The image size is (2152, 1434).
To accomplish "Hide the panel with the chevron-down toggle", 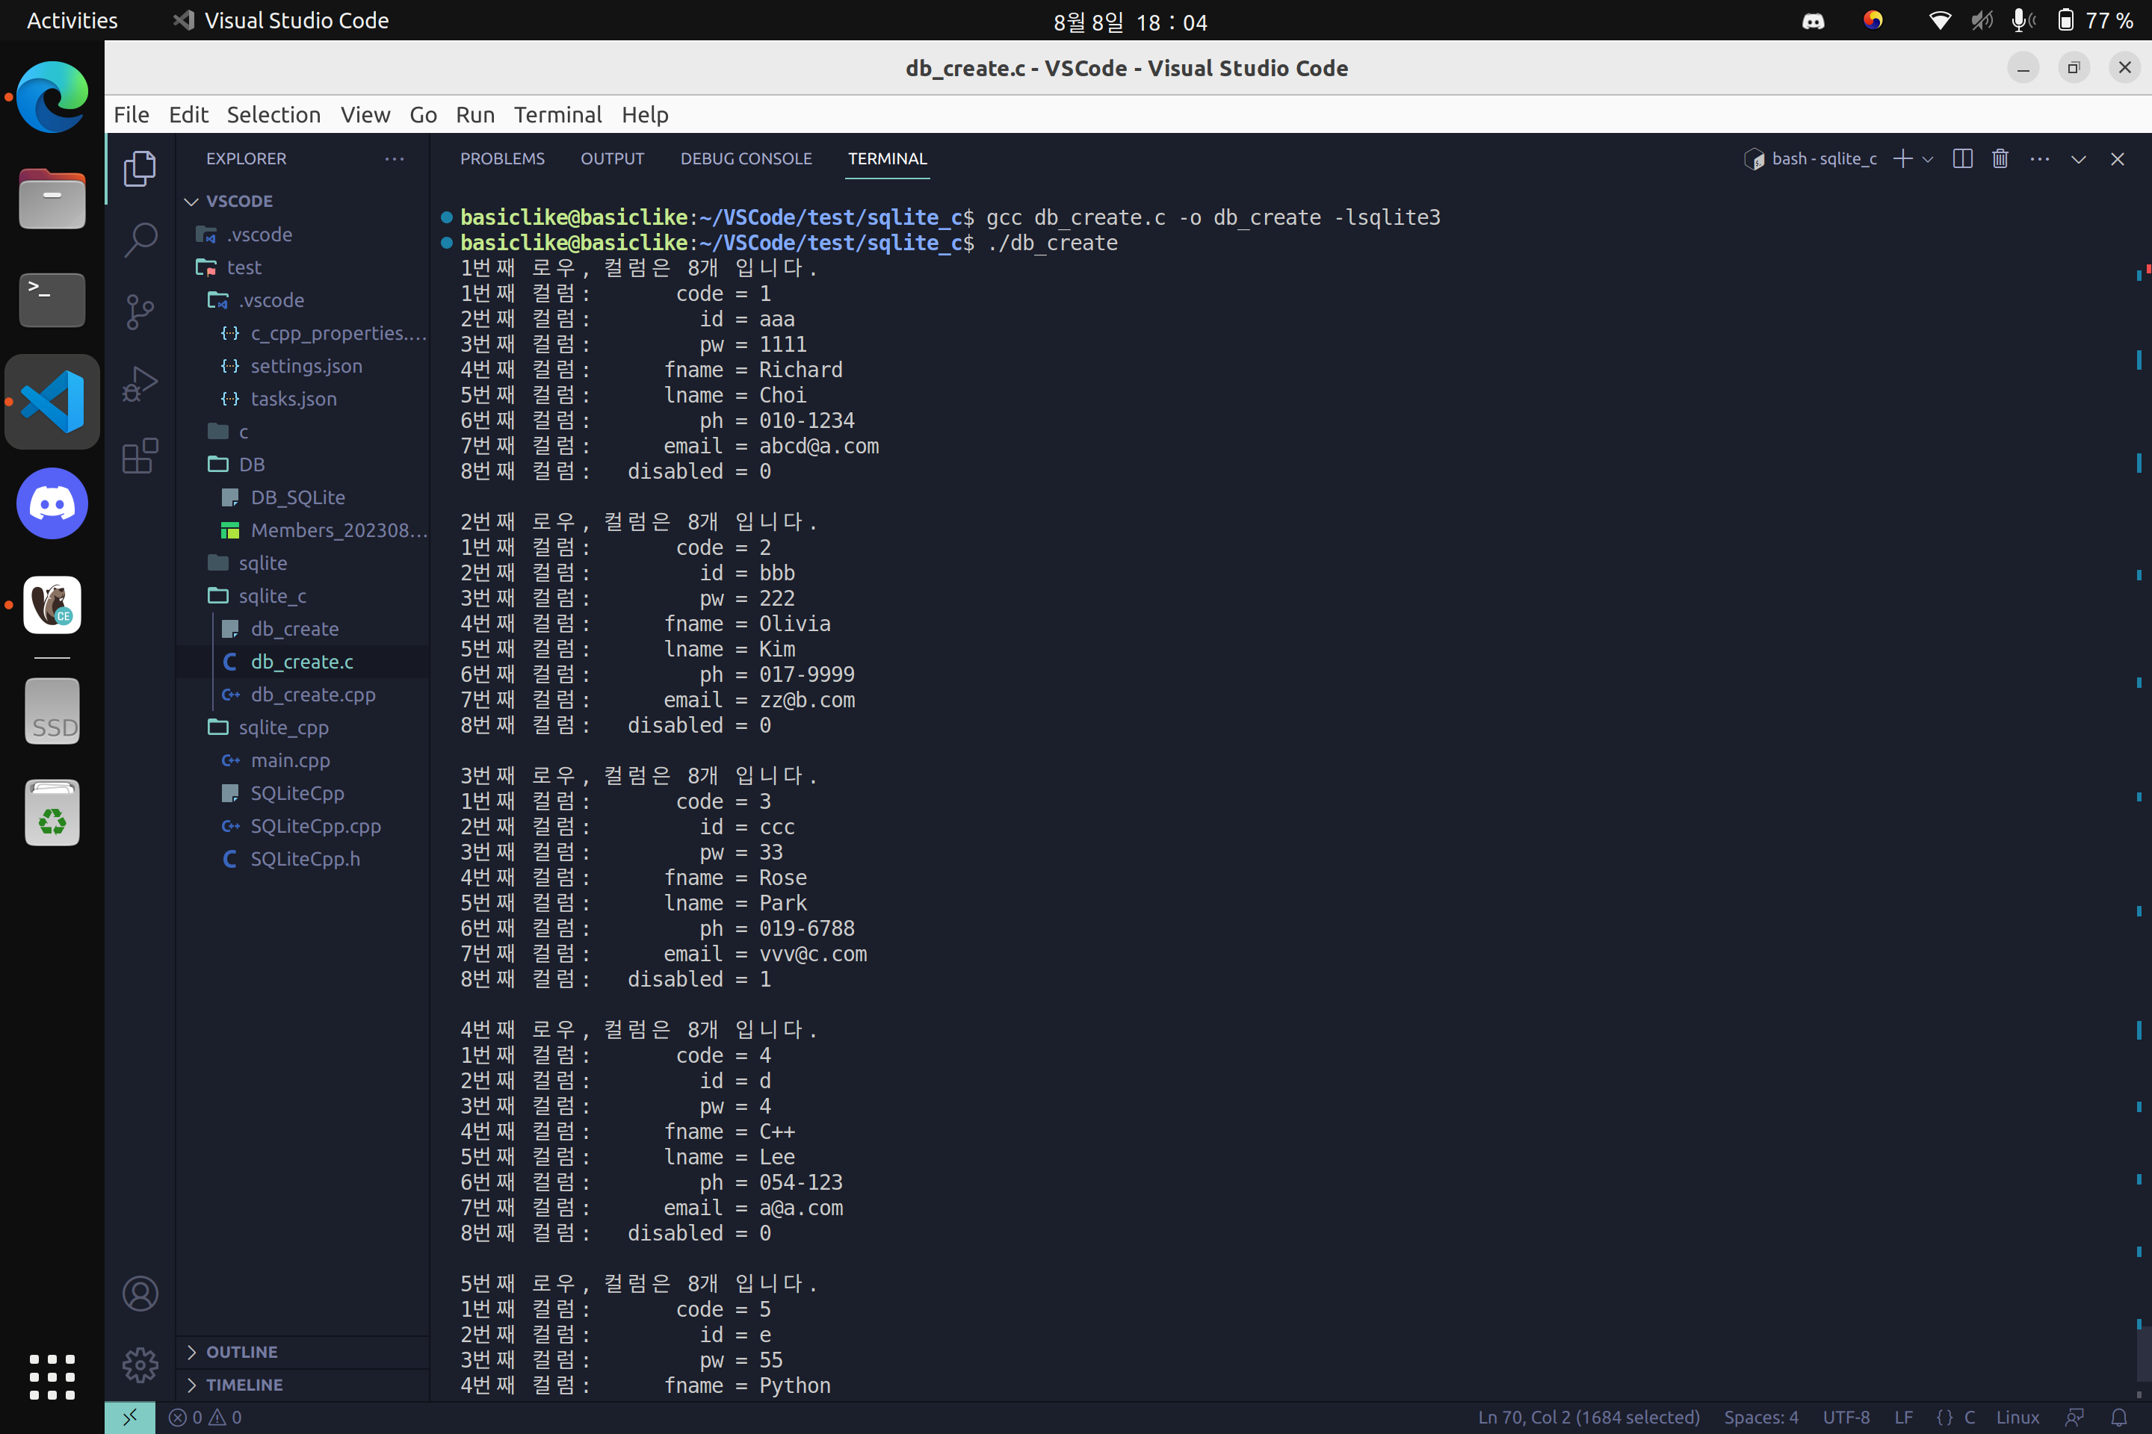I will point(2078,159).
